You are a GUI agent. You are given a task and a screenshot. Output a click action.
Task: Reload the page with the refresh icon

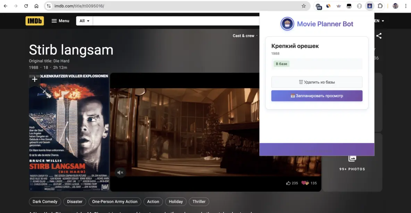pyautogui.click(x=26, y=6)
